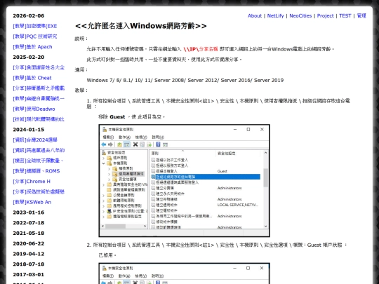Open 檢視(V) menu in first embedded window
This screenshot has height=284, width=379.
click(141, 137)
